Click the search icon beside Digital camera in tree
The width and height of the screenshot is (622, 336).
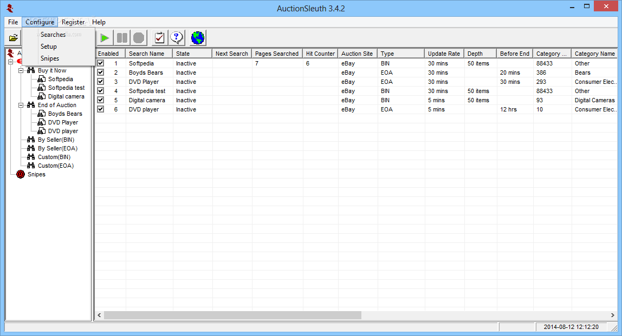click(x=41, y=96)
